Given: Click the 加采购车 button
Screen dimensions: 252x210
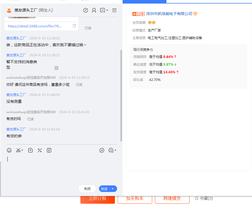Looking at the screenshot, I should (x=135, y=199).
